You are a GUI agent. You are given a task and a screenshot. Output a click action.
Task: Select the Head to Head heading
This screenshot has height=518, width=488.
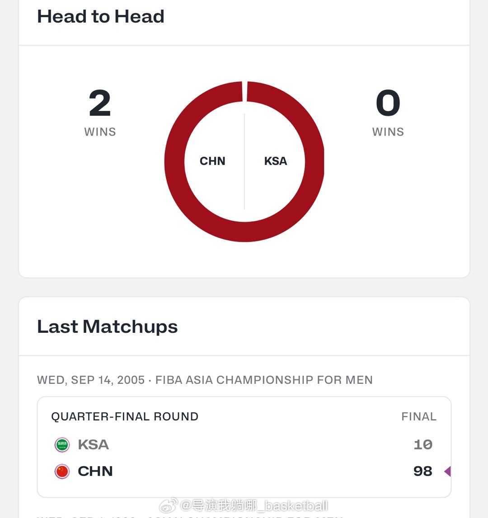(100, 17)
